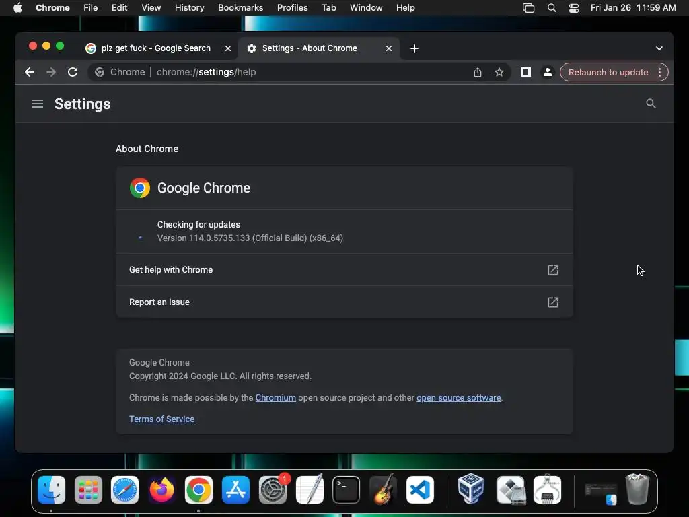
Task: Click the browser forward arrow
Action: [51, 72]
